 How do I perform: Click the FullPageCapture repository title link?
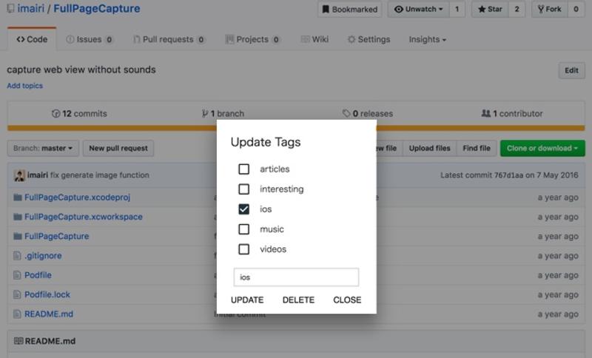(x=97, y=9)
